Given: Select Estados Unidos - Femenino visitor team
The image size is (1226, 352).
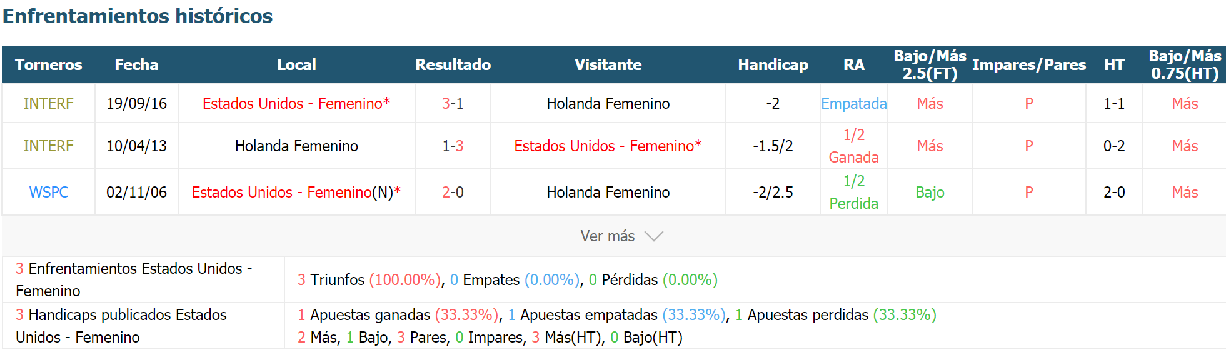Looking at the screenshot, I should tap(608, 146).
